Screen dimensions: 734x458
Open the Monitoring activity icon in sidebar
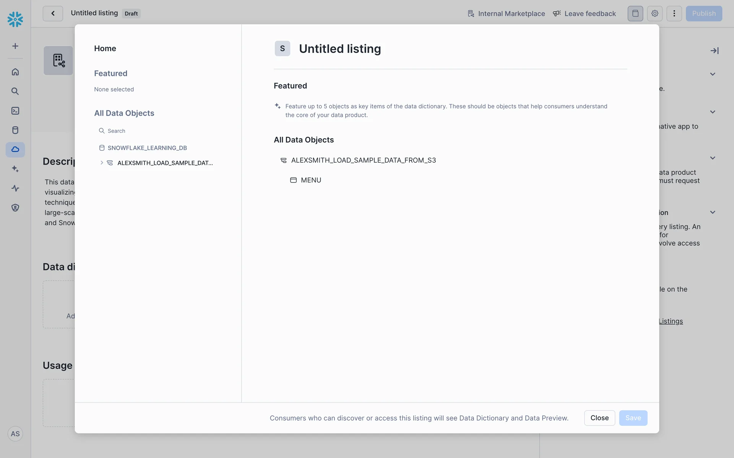(15, 188)
